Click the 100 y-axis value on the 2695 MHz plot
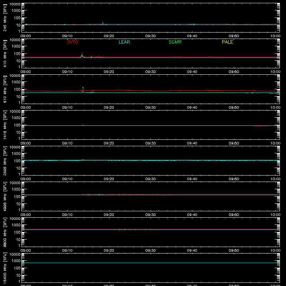This screenshot has height=286, width=286. (17, 161)
